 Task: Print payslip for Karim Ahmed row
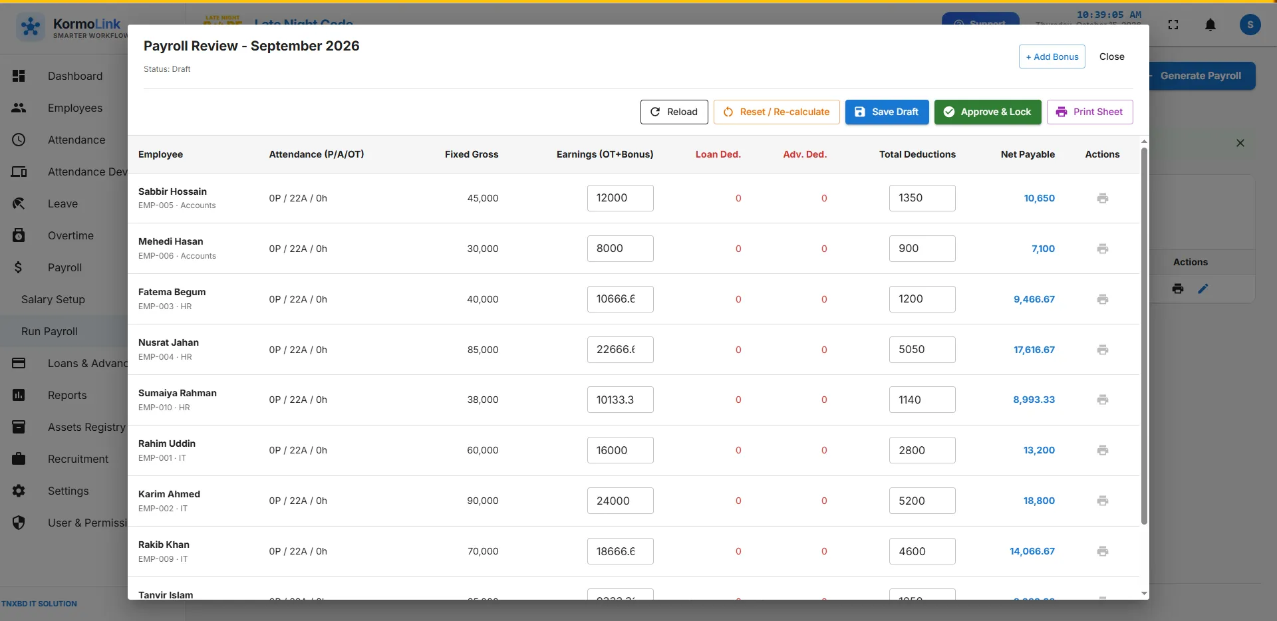(1102, 501)
